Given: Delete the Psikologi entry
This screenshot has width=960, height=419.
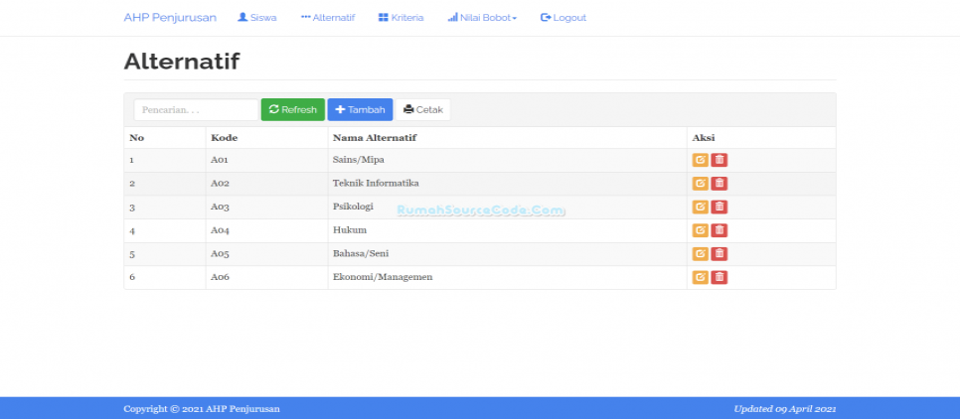Looking at the screenshot, I should pyautogui.click(x=720, y=207).
